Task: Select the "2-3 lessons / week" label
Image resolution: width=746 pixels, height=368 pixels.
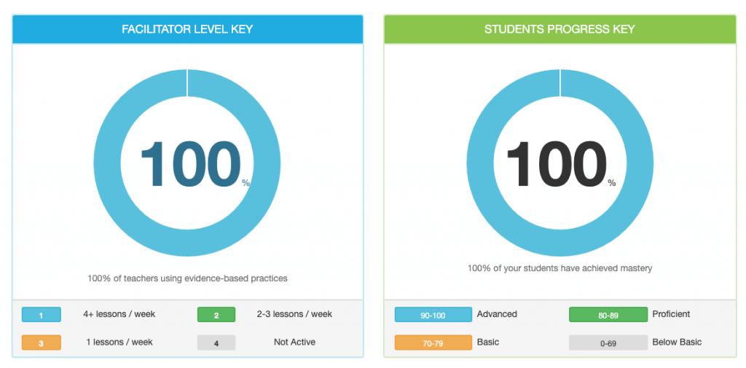Action: tap(296, 314)
